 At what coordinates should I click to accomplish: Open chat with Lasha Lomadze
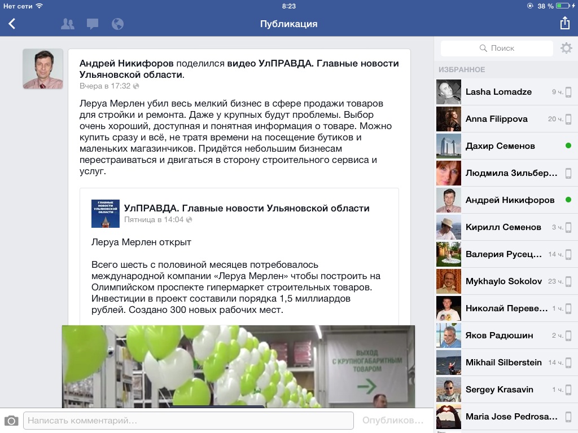(x=498, y=92)
